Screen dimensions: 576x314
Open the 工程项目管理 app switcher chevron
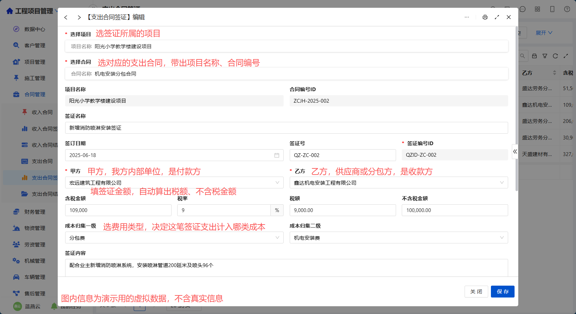[56, 11]
